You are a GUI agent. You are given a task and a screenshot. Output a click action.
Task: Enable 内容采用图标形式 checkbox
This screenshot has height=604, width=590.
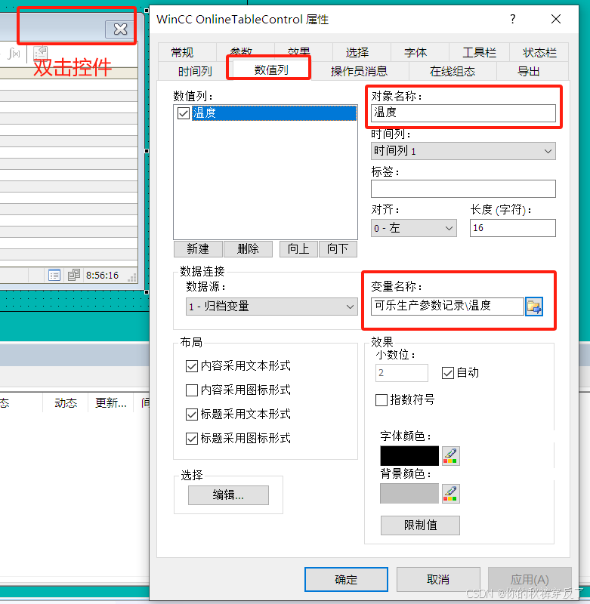tap(192, 390)
